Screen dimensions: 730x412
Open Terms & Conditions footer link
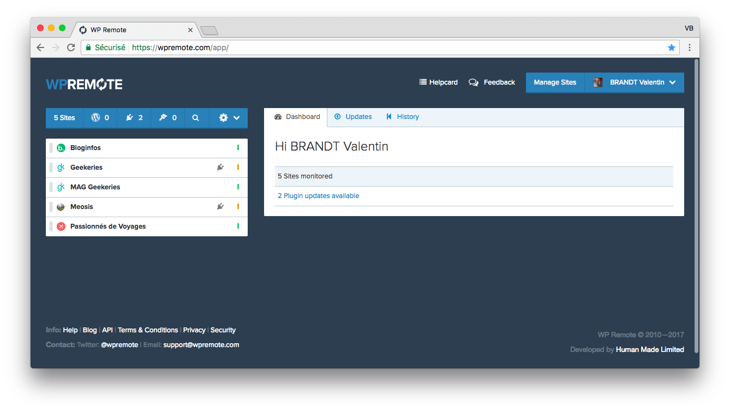(x=148, y=330)
